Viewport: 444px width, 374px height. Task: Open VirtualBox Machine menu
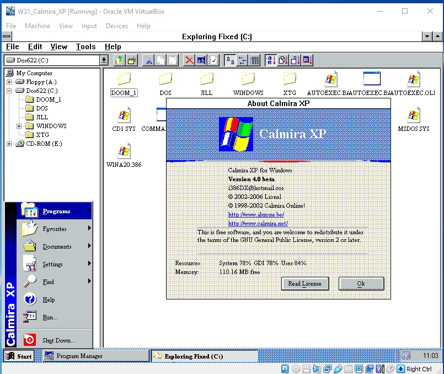pos(38,26)
